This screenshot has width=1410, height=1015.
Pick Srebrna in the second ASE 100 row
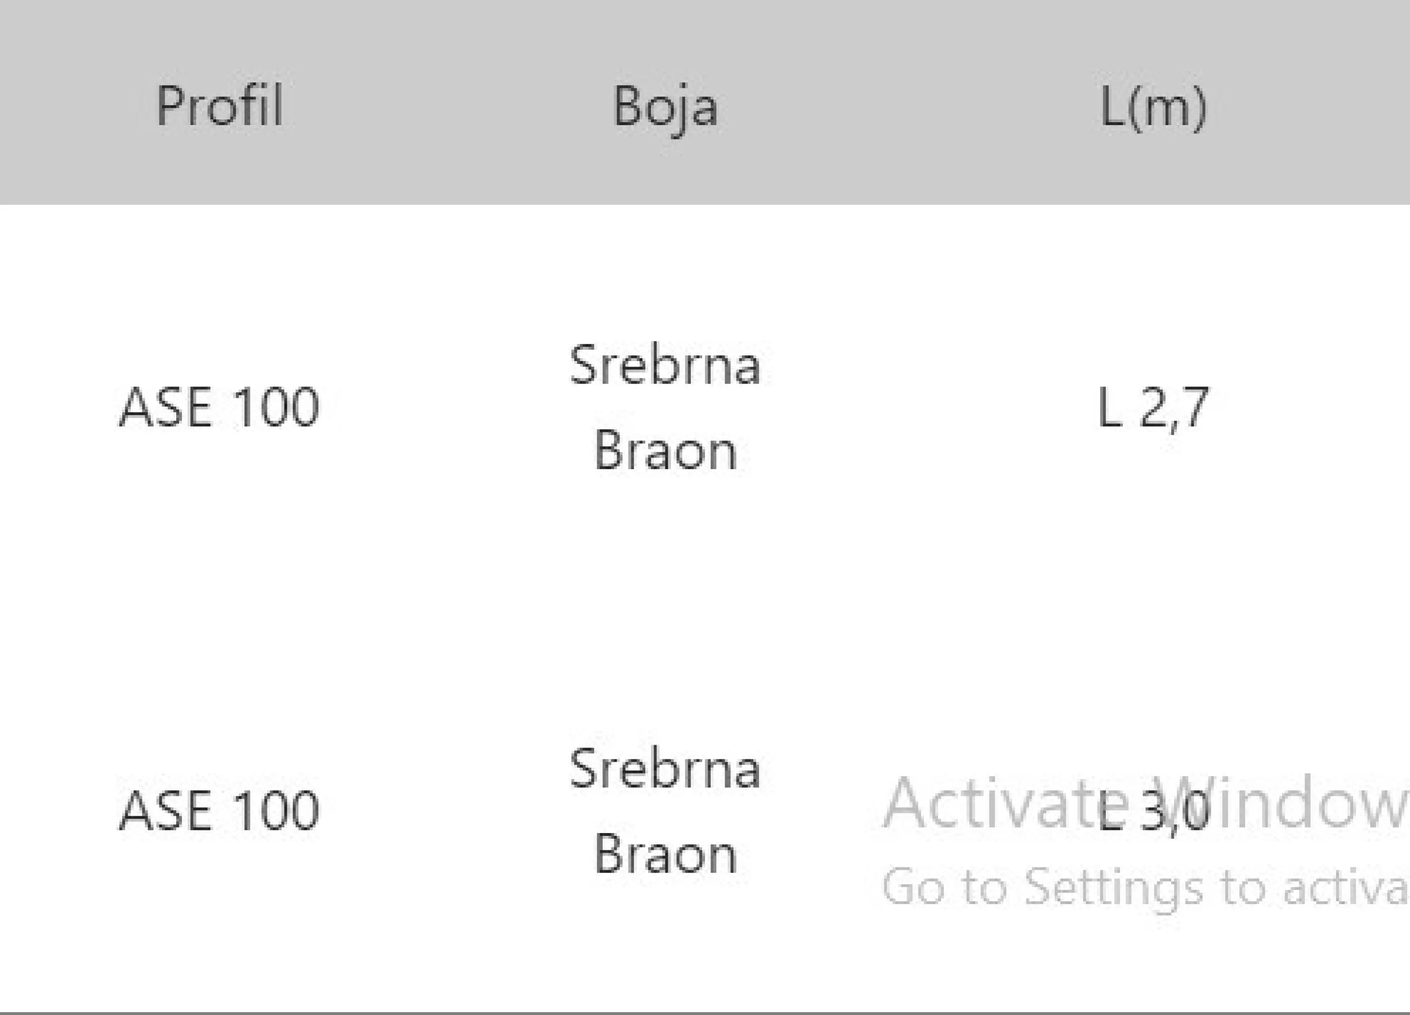(x=665, y=769)
